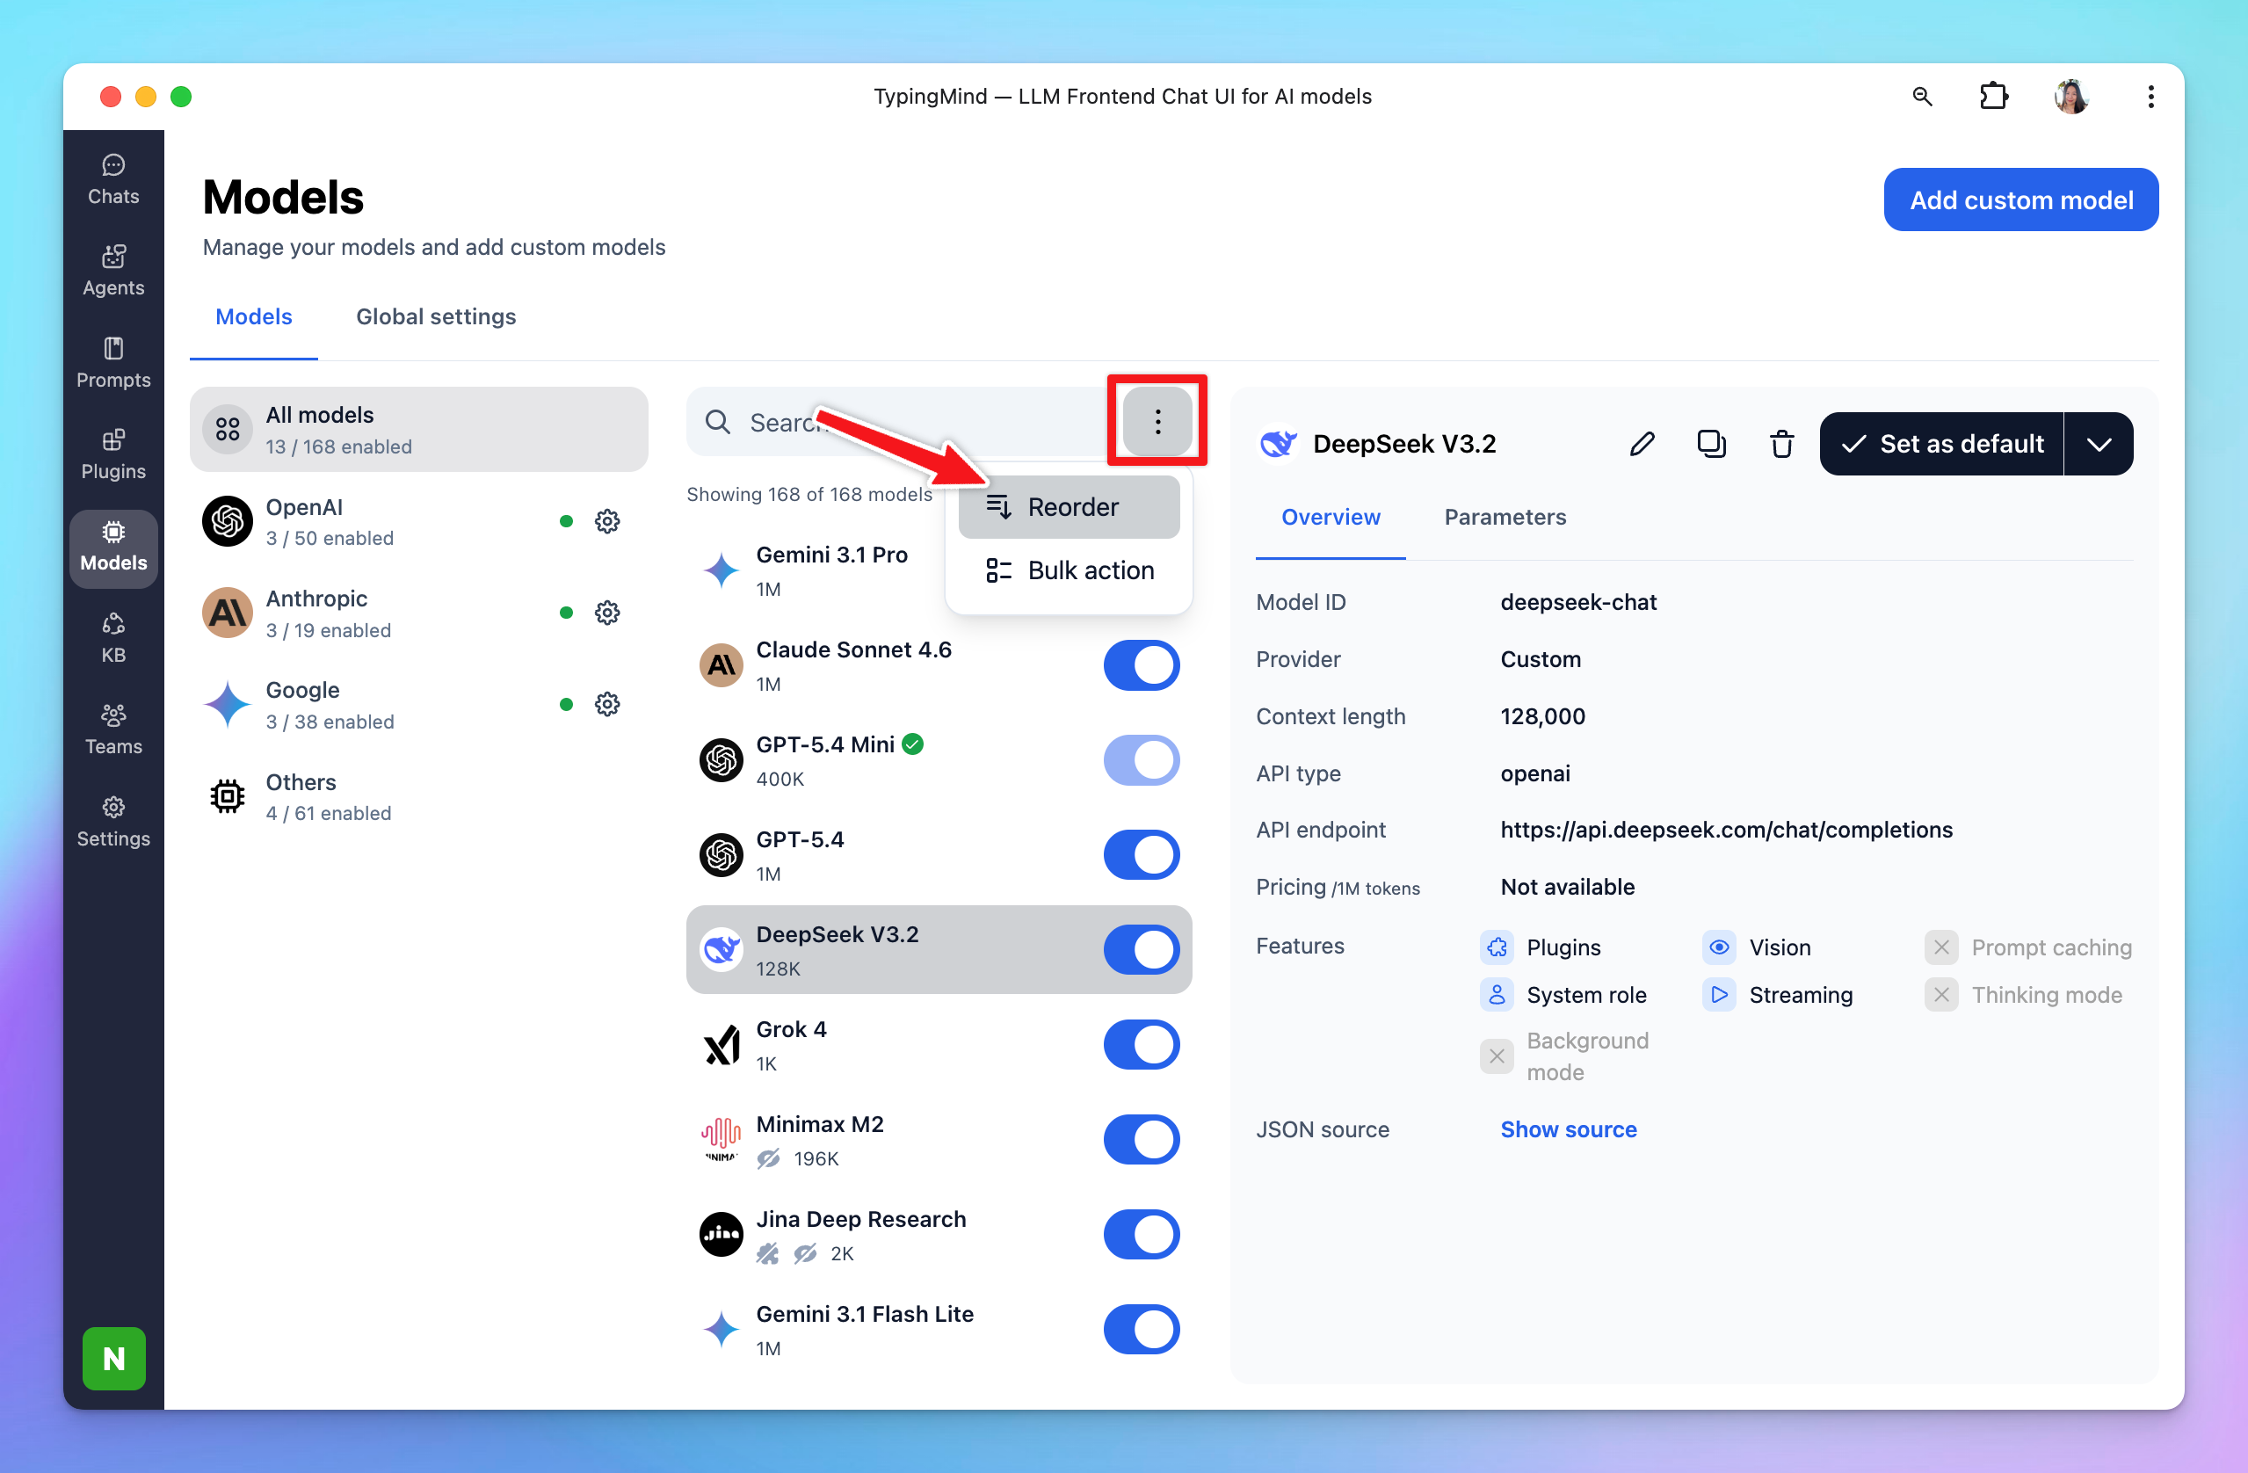Open the browser three-dot menu at top right
The width and height of the screenshot is (2248, 1473).
(x=2150, y=97)
